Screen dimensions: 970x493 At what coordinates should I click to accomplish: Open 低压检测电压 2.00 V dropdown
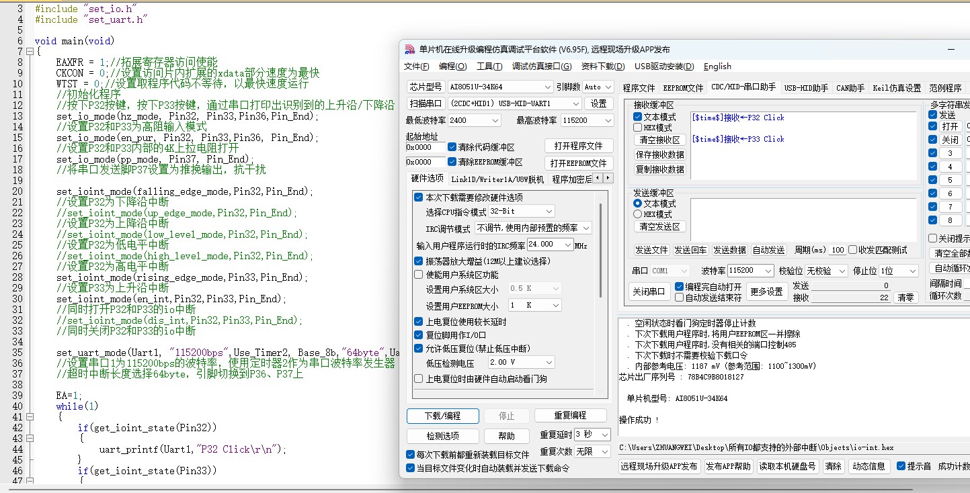(x=520, y=363)
